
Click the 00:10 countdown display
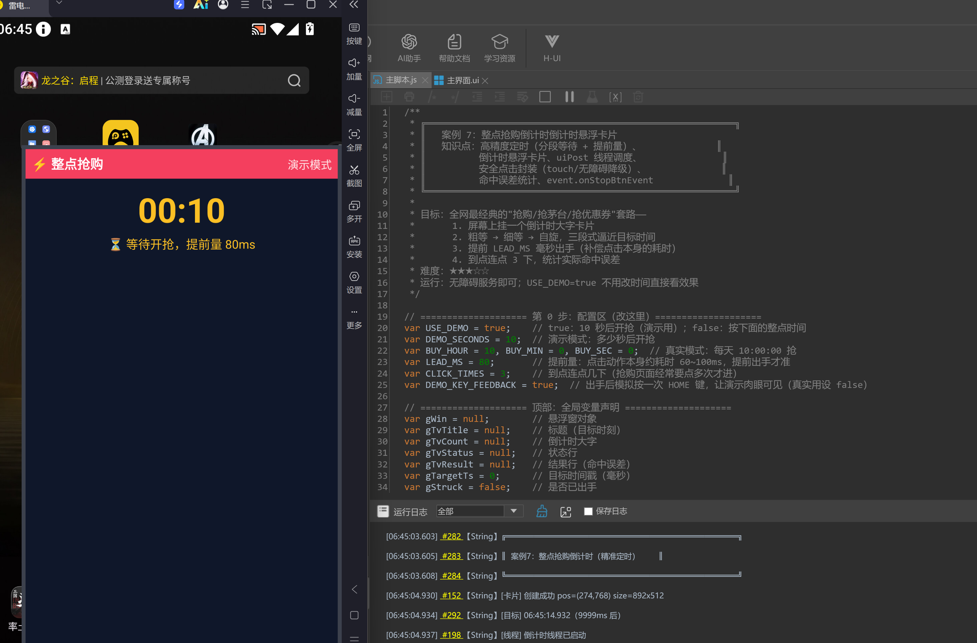[x=181, y=211]
